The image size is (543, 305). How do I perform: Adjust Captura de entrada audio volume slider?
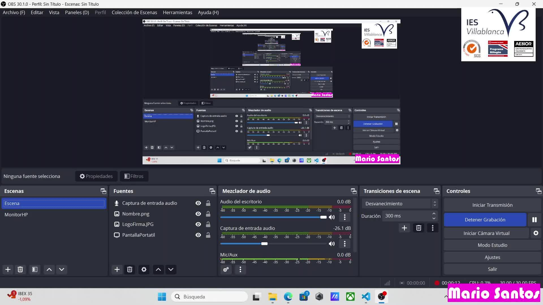pos(264,244)
